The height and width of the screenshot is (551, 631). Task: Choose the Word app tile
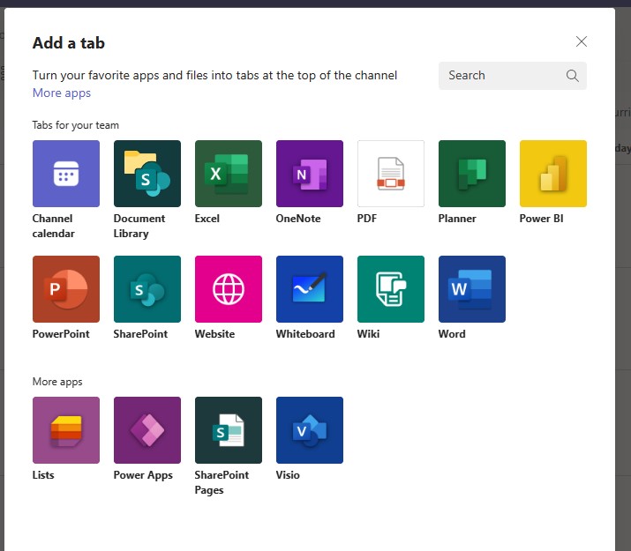[472, 289]
